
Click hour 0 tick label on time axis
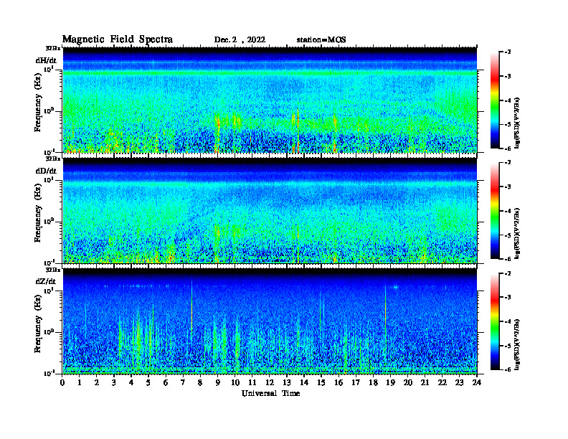pos(62,383)
